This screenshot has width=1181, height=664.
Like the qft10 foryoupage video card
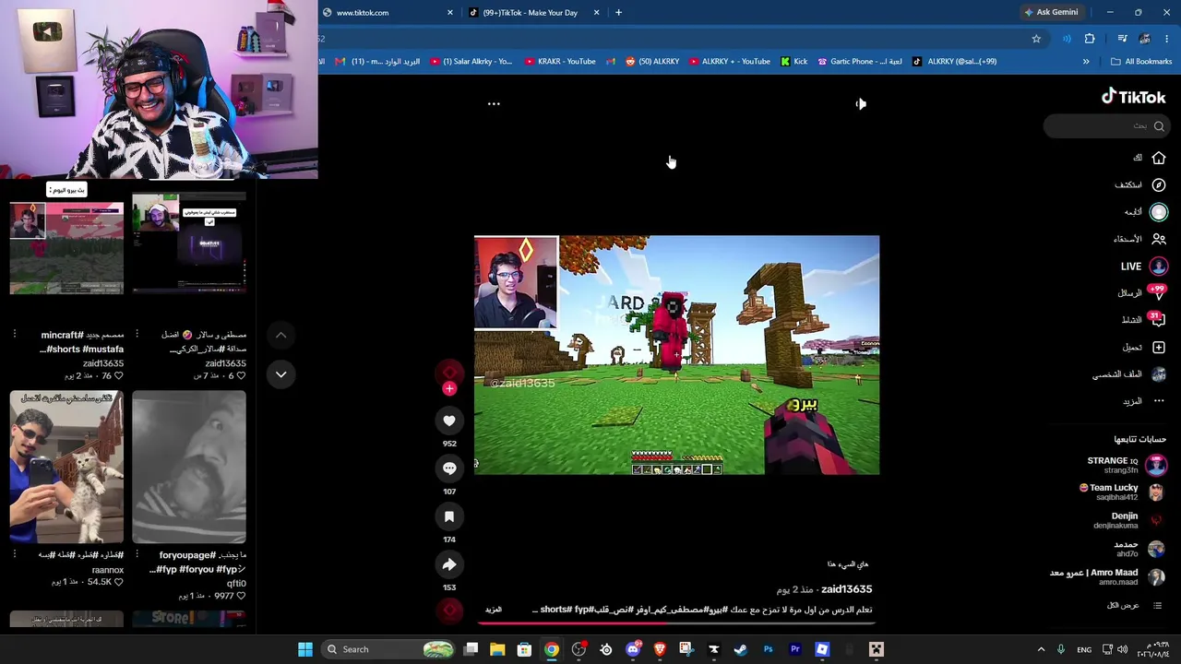click(242, 597)
